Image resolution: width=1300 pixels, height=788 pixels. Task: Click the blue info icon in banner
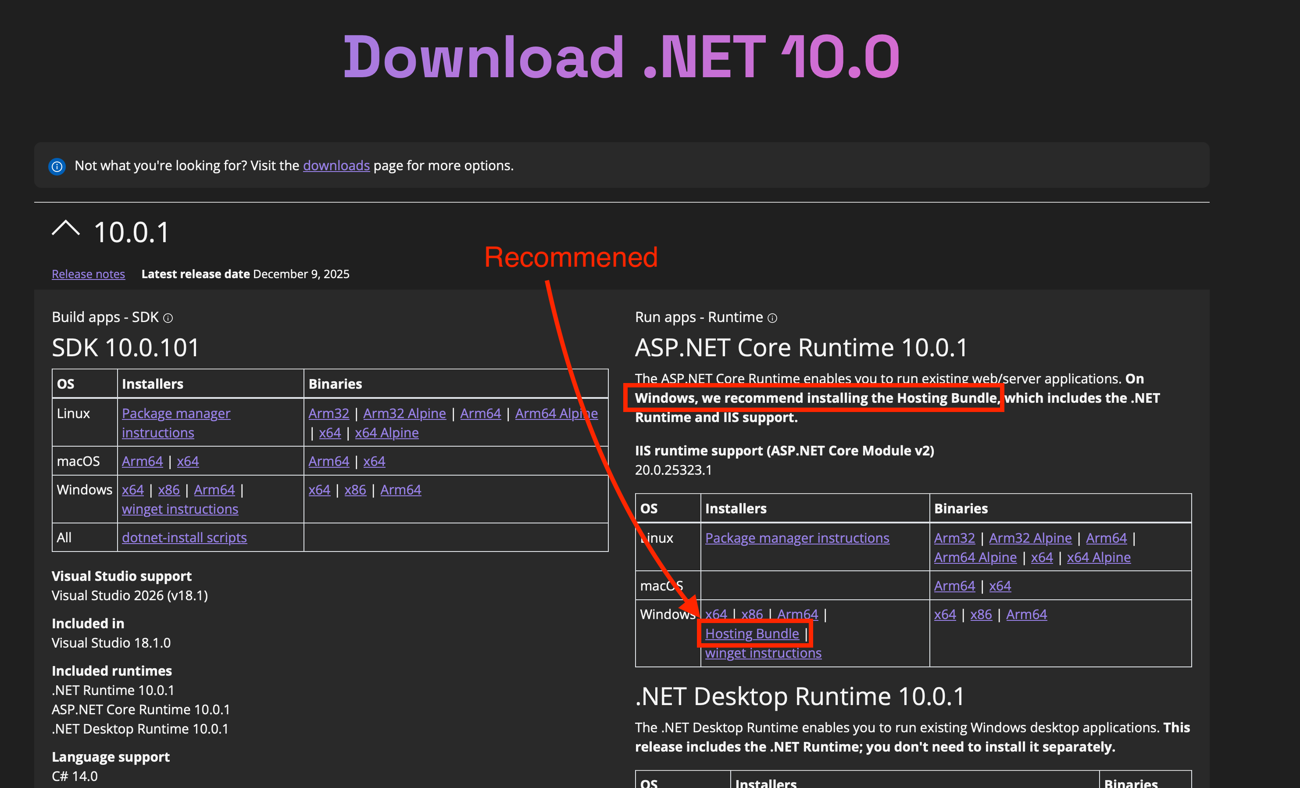(x=57, y=166)
